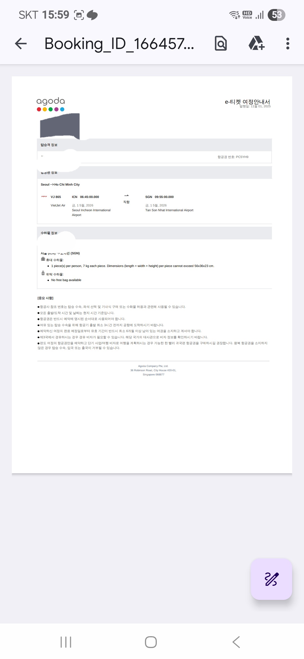Image resolution: width=304 pixels, height=659 pixels.
Task: Tap the Booking_ID file title
Action: 119,44
